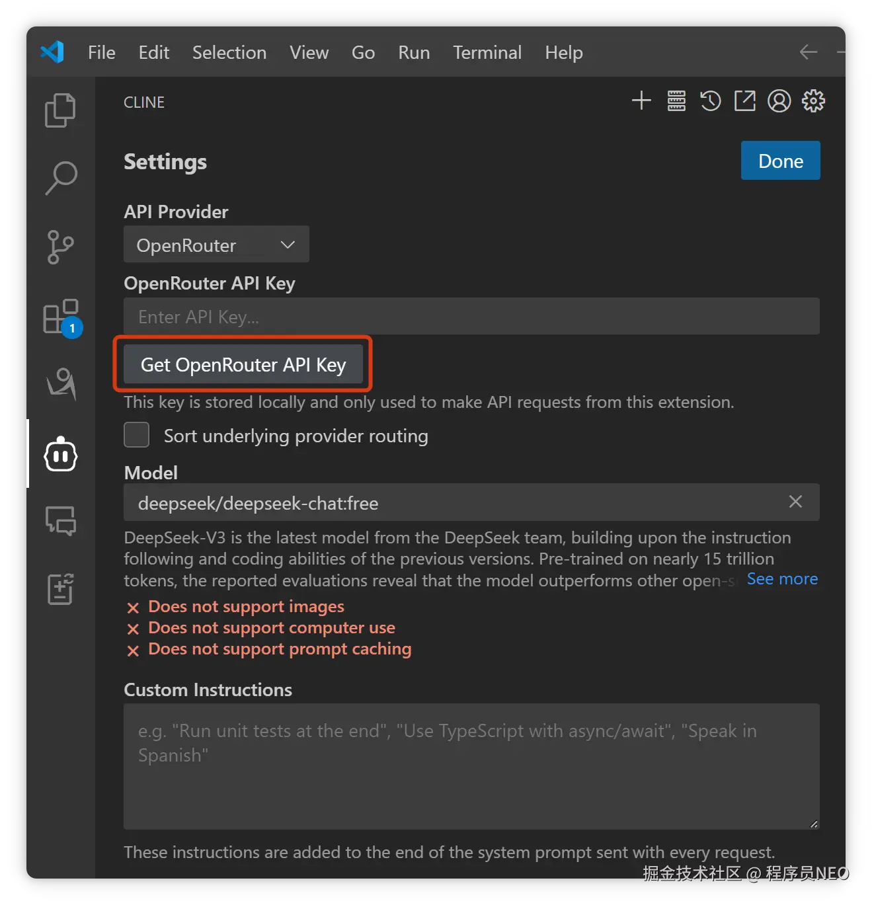Open the Search view icon
Screen dimensions: 872x905
61,178
